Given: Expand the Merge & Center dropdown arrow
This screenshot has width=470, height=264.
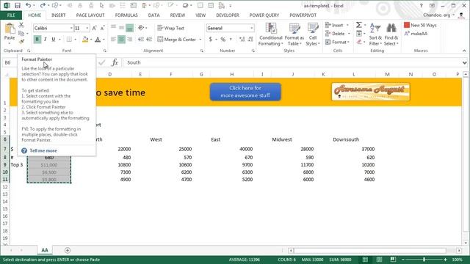Looking at the screenshot, I should (x=200, y=40).
